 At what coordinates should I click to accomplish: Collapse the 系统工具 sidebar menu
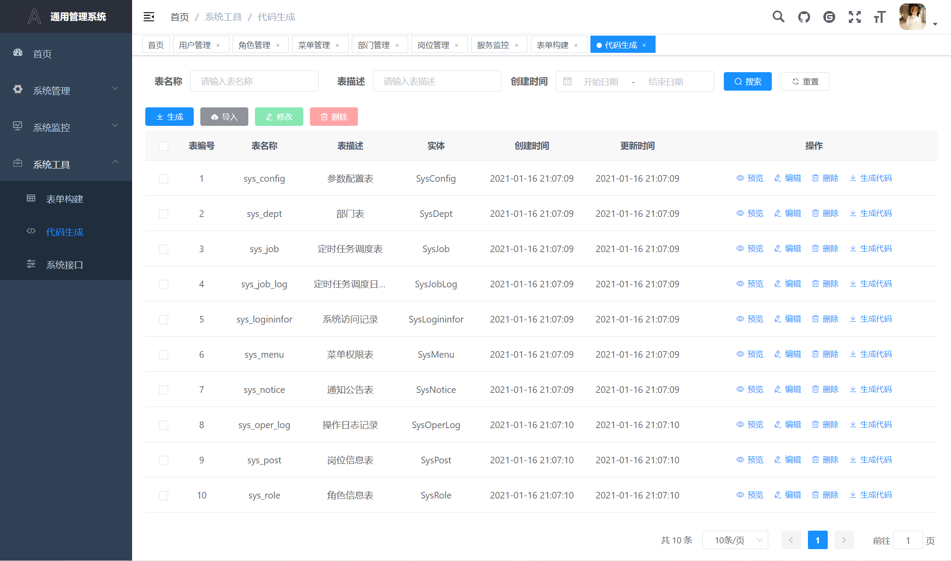point(66,164)
